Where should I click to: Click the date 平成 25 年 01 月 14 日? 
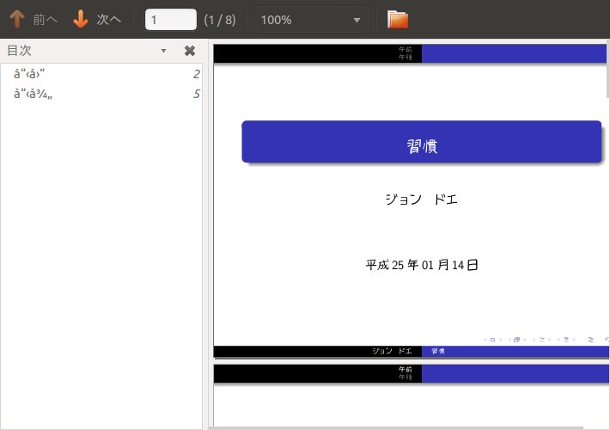coord(422,265)
